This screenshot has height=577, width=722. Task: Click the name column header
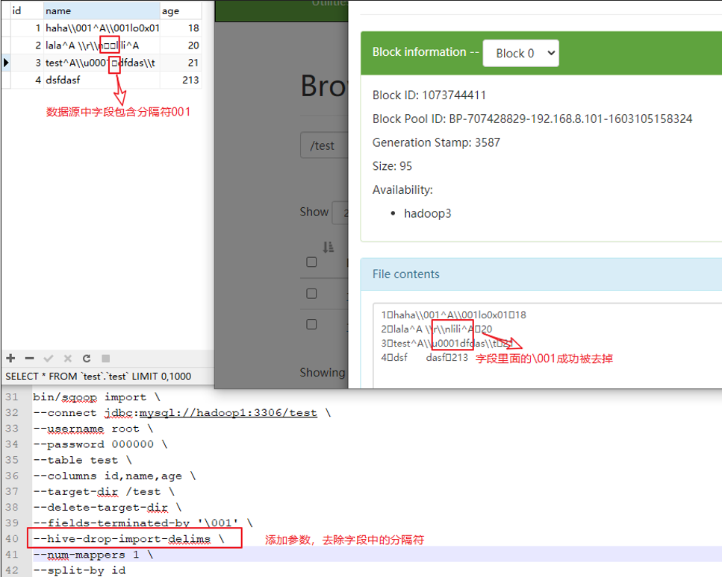coord(102,10)
